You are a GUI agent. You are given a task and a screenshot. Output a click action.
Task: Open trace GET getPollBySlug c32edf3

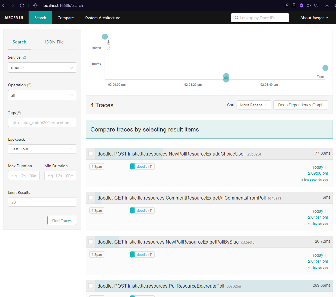pos(176,242)
